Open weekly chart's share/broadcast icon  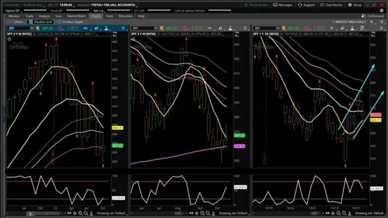tap(220, 28)
